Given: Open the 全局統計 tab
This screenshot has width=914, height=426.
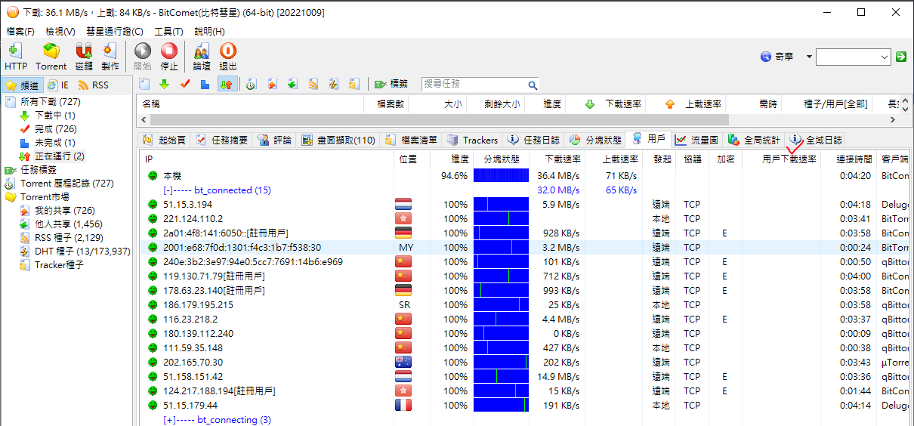Looking at the screenshot, I should [754, 140].
